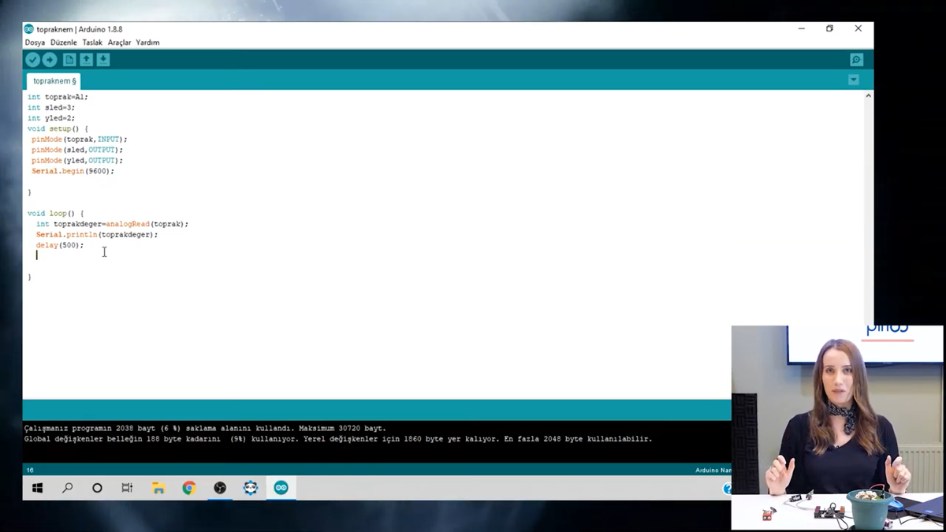This screenshot has width=946, height=532.
Task: Open the Windows Start menu
Action: coord(37,488)
